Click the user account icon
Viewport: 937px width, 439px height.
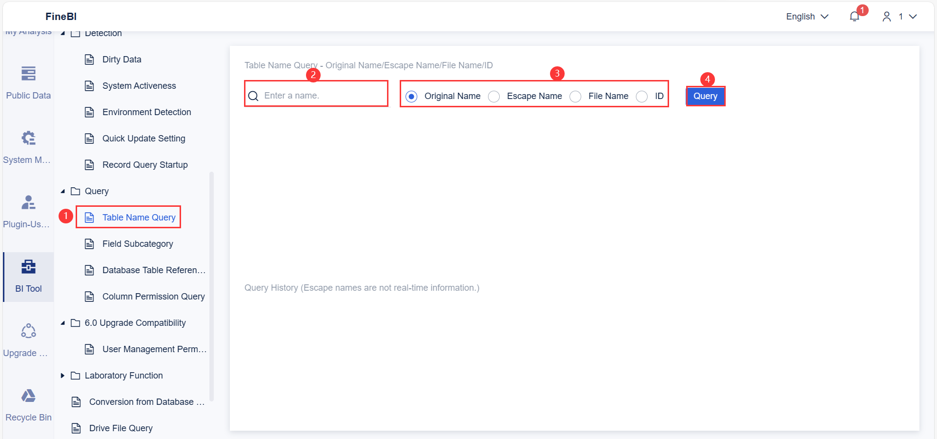click(x=887, y=17)
